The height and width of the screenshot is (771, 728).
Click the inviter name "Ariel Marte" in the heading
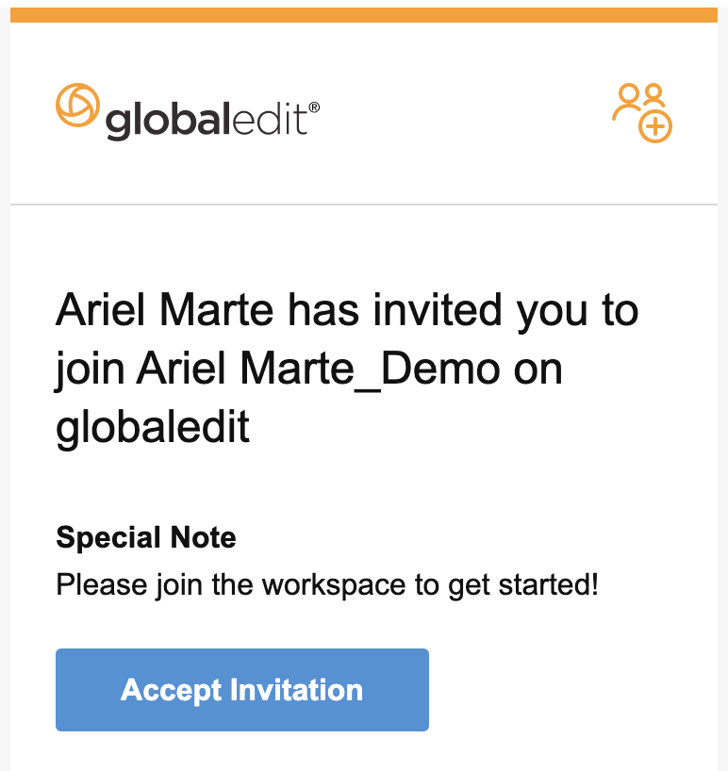coord(164,310)
